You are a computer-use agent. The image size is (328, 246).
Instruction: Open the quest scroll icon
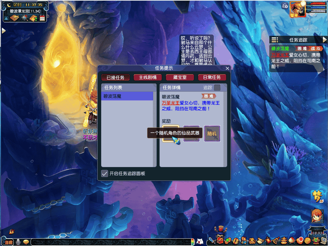260,240
